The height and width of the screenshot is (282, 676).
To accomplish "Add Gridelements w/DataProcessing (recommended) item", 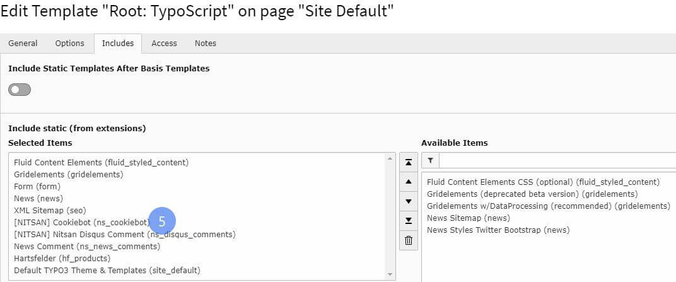I will click(549, 206).
